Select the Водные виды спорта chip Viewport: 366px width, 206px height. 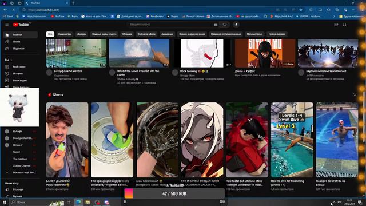104,34
